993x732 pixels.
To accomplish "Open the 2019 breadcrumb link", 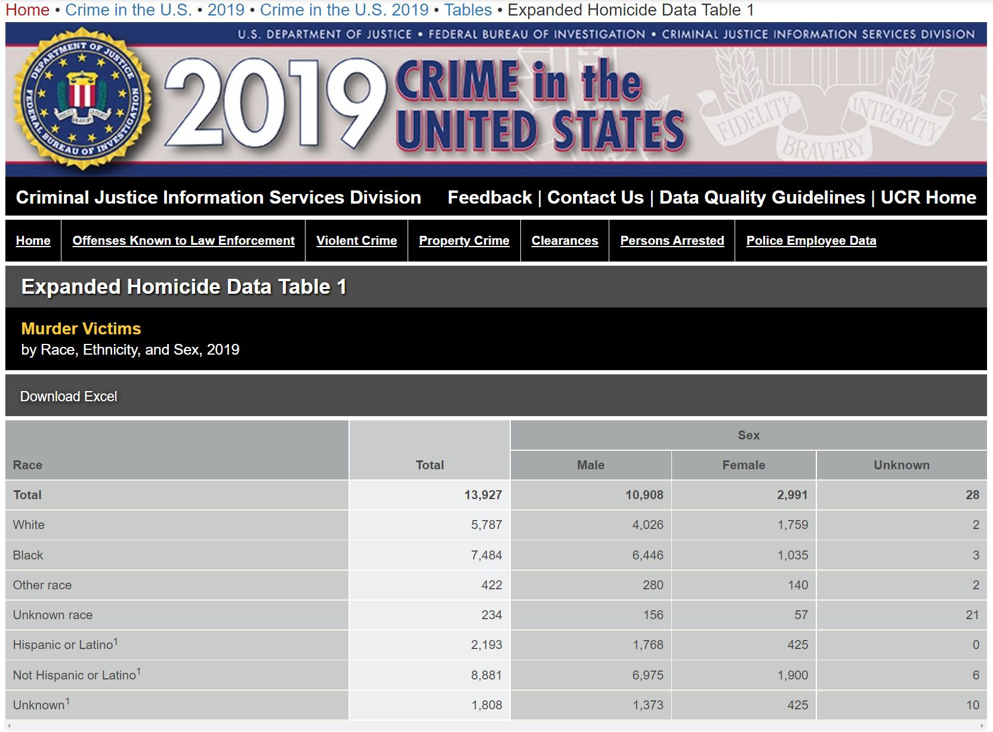I will coord(226,10).
